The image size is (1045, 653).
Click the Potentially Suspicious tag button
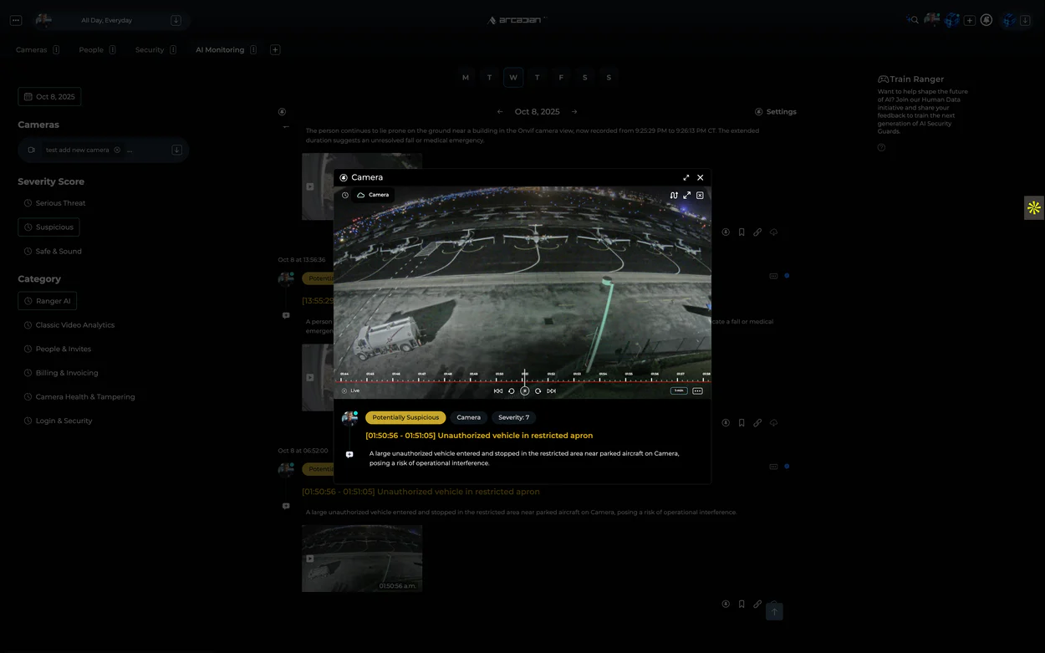point(405,417)
